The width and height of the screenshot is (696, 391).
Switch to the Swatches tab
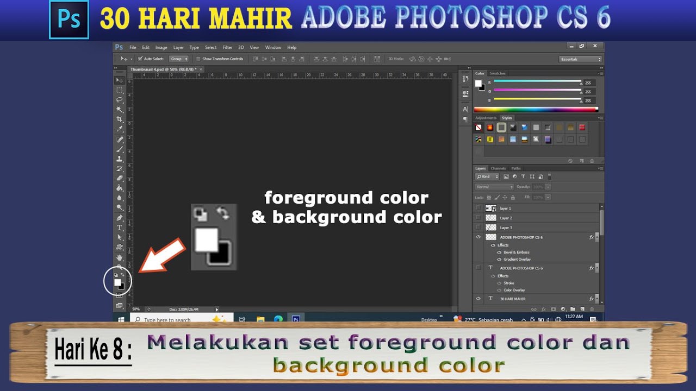[498, 73]
